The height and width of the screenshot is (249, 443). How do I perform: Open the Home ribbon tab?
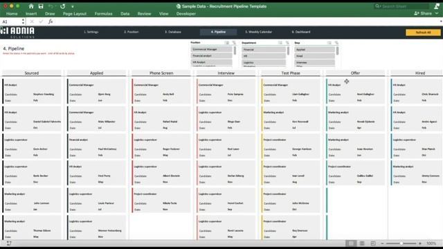point(12,14)
